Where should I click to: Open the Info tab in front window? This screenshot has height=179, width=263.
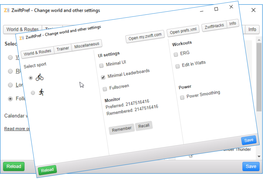(x=232, y=23)
